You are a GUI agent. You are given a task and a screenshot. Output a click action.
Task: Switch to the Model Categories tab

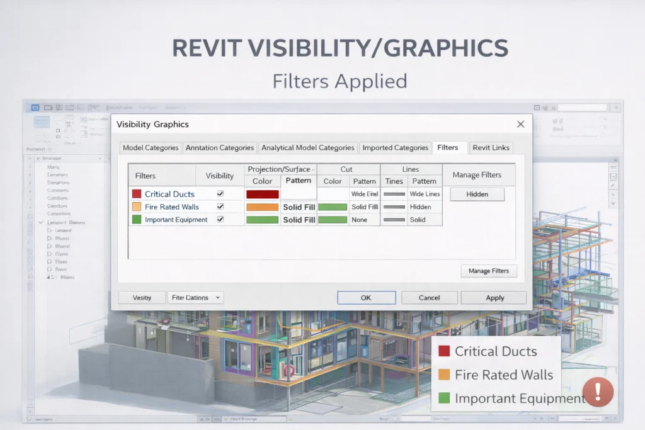(150, 147)
